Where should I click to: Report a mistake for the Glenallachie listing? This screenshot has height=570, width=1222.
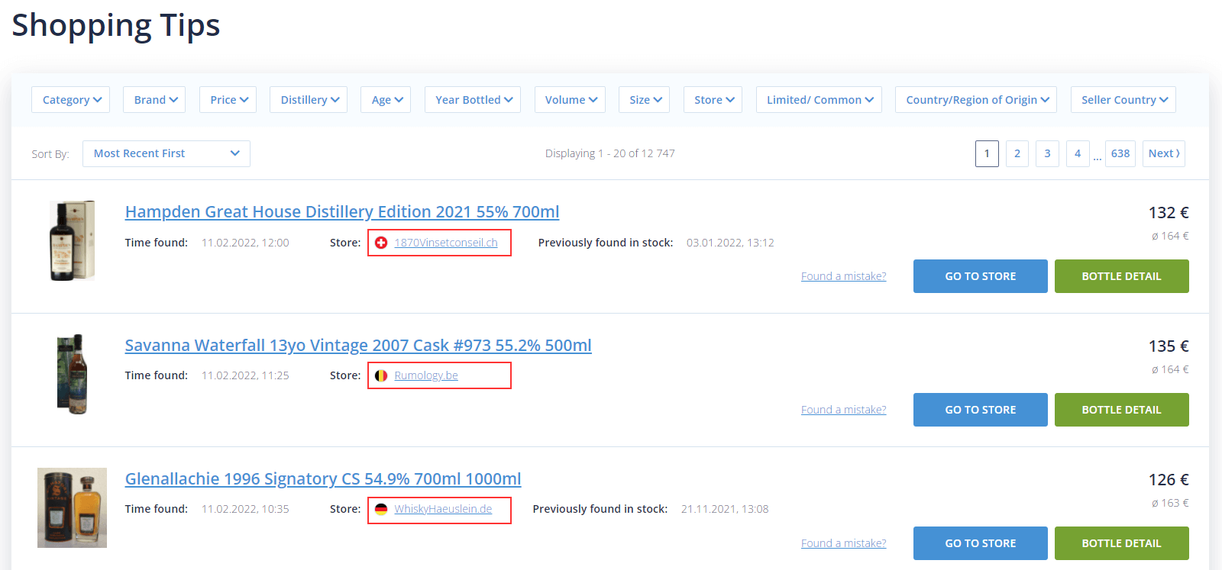click(844, 543)
